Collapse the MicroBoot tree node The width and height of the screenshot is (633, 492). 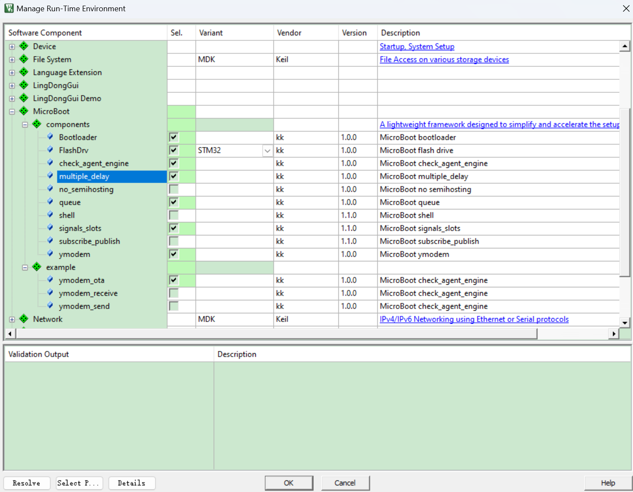pos(12,112)
